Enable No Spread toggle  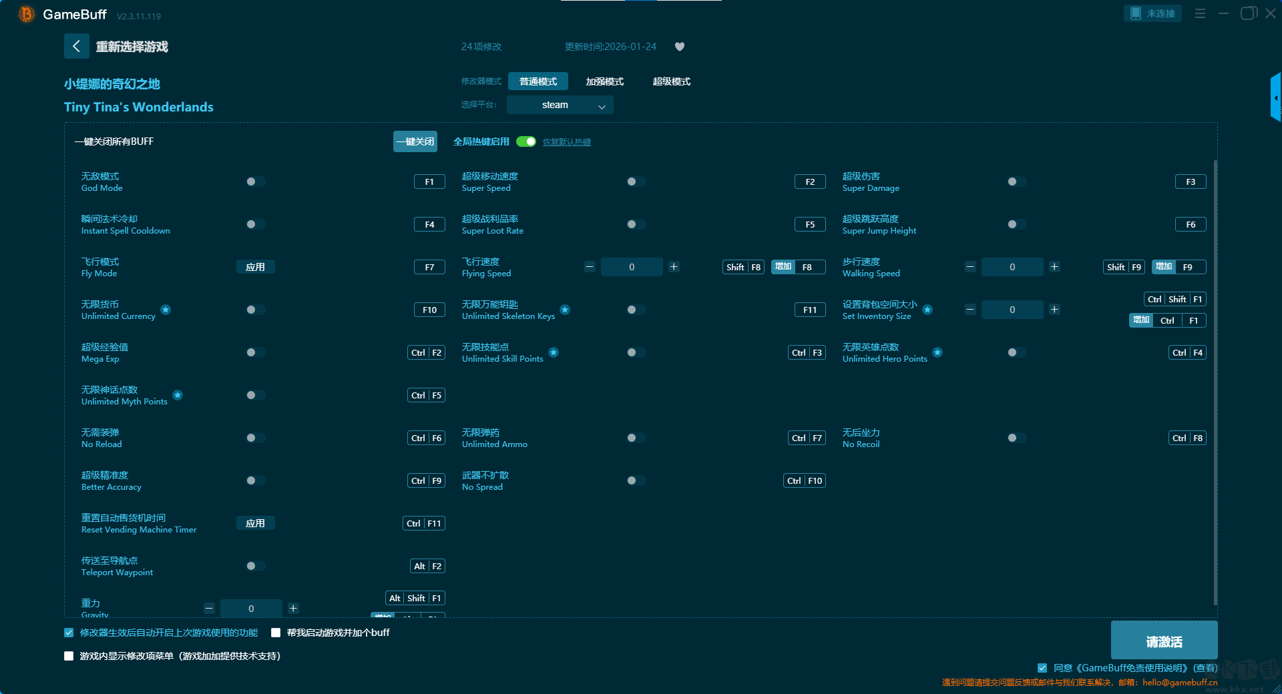(636, 480)
